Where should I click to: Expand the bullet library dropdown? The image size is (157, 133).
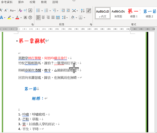(42, 11)
